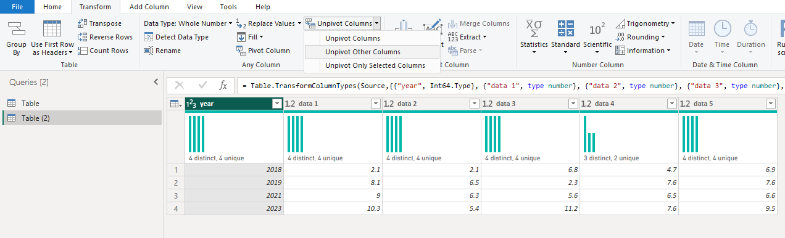
Task: Click data 1 column type icon 1.2
Action: click(x=290, y=104)
